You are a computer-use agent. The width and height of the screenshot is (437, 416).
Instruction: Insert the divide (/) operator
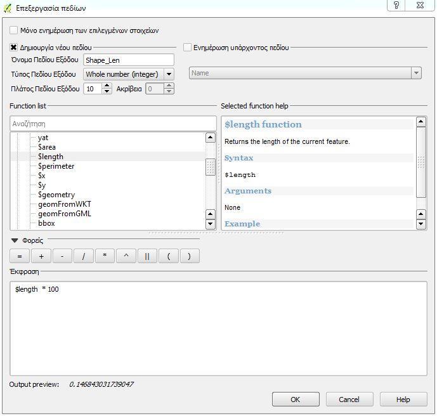coord(84,256)
